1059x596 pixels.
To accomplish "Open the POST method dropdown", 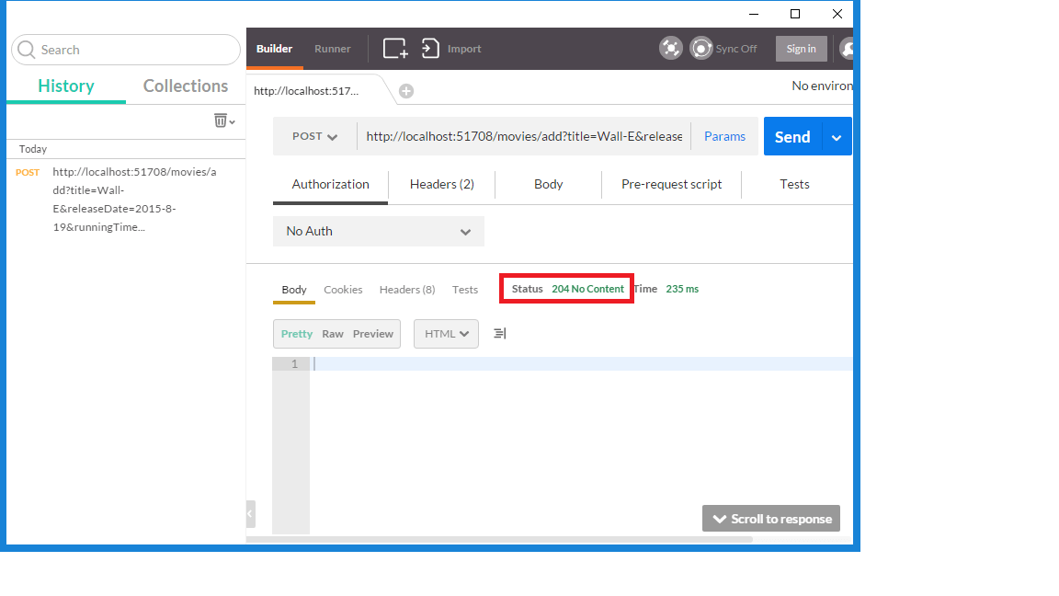I will coord(313,135).
